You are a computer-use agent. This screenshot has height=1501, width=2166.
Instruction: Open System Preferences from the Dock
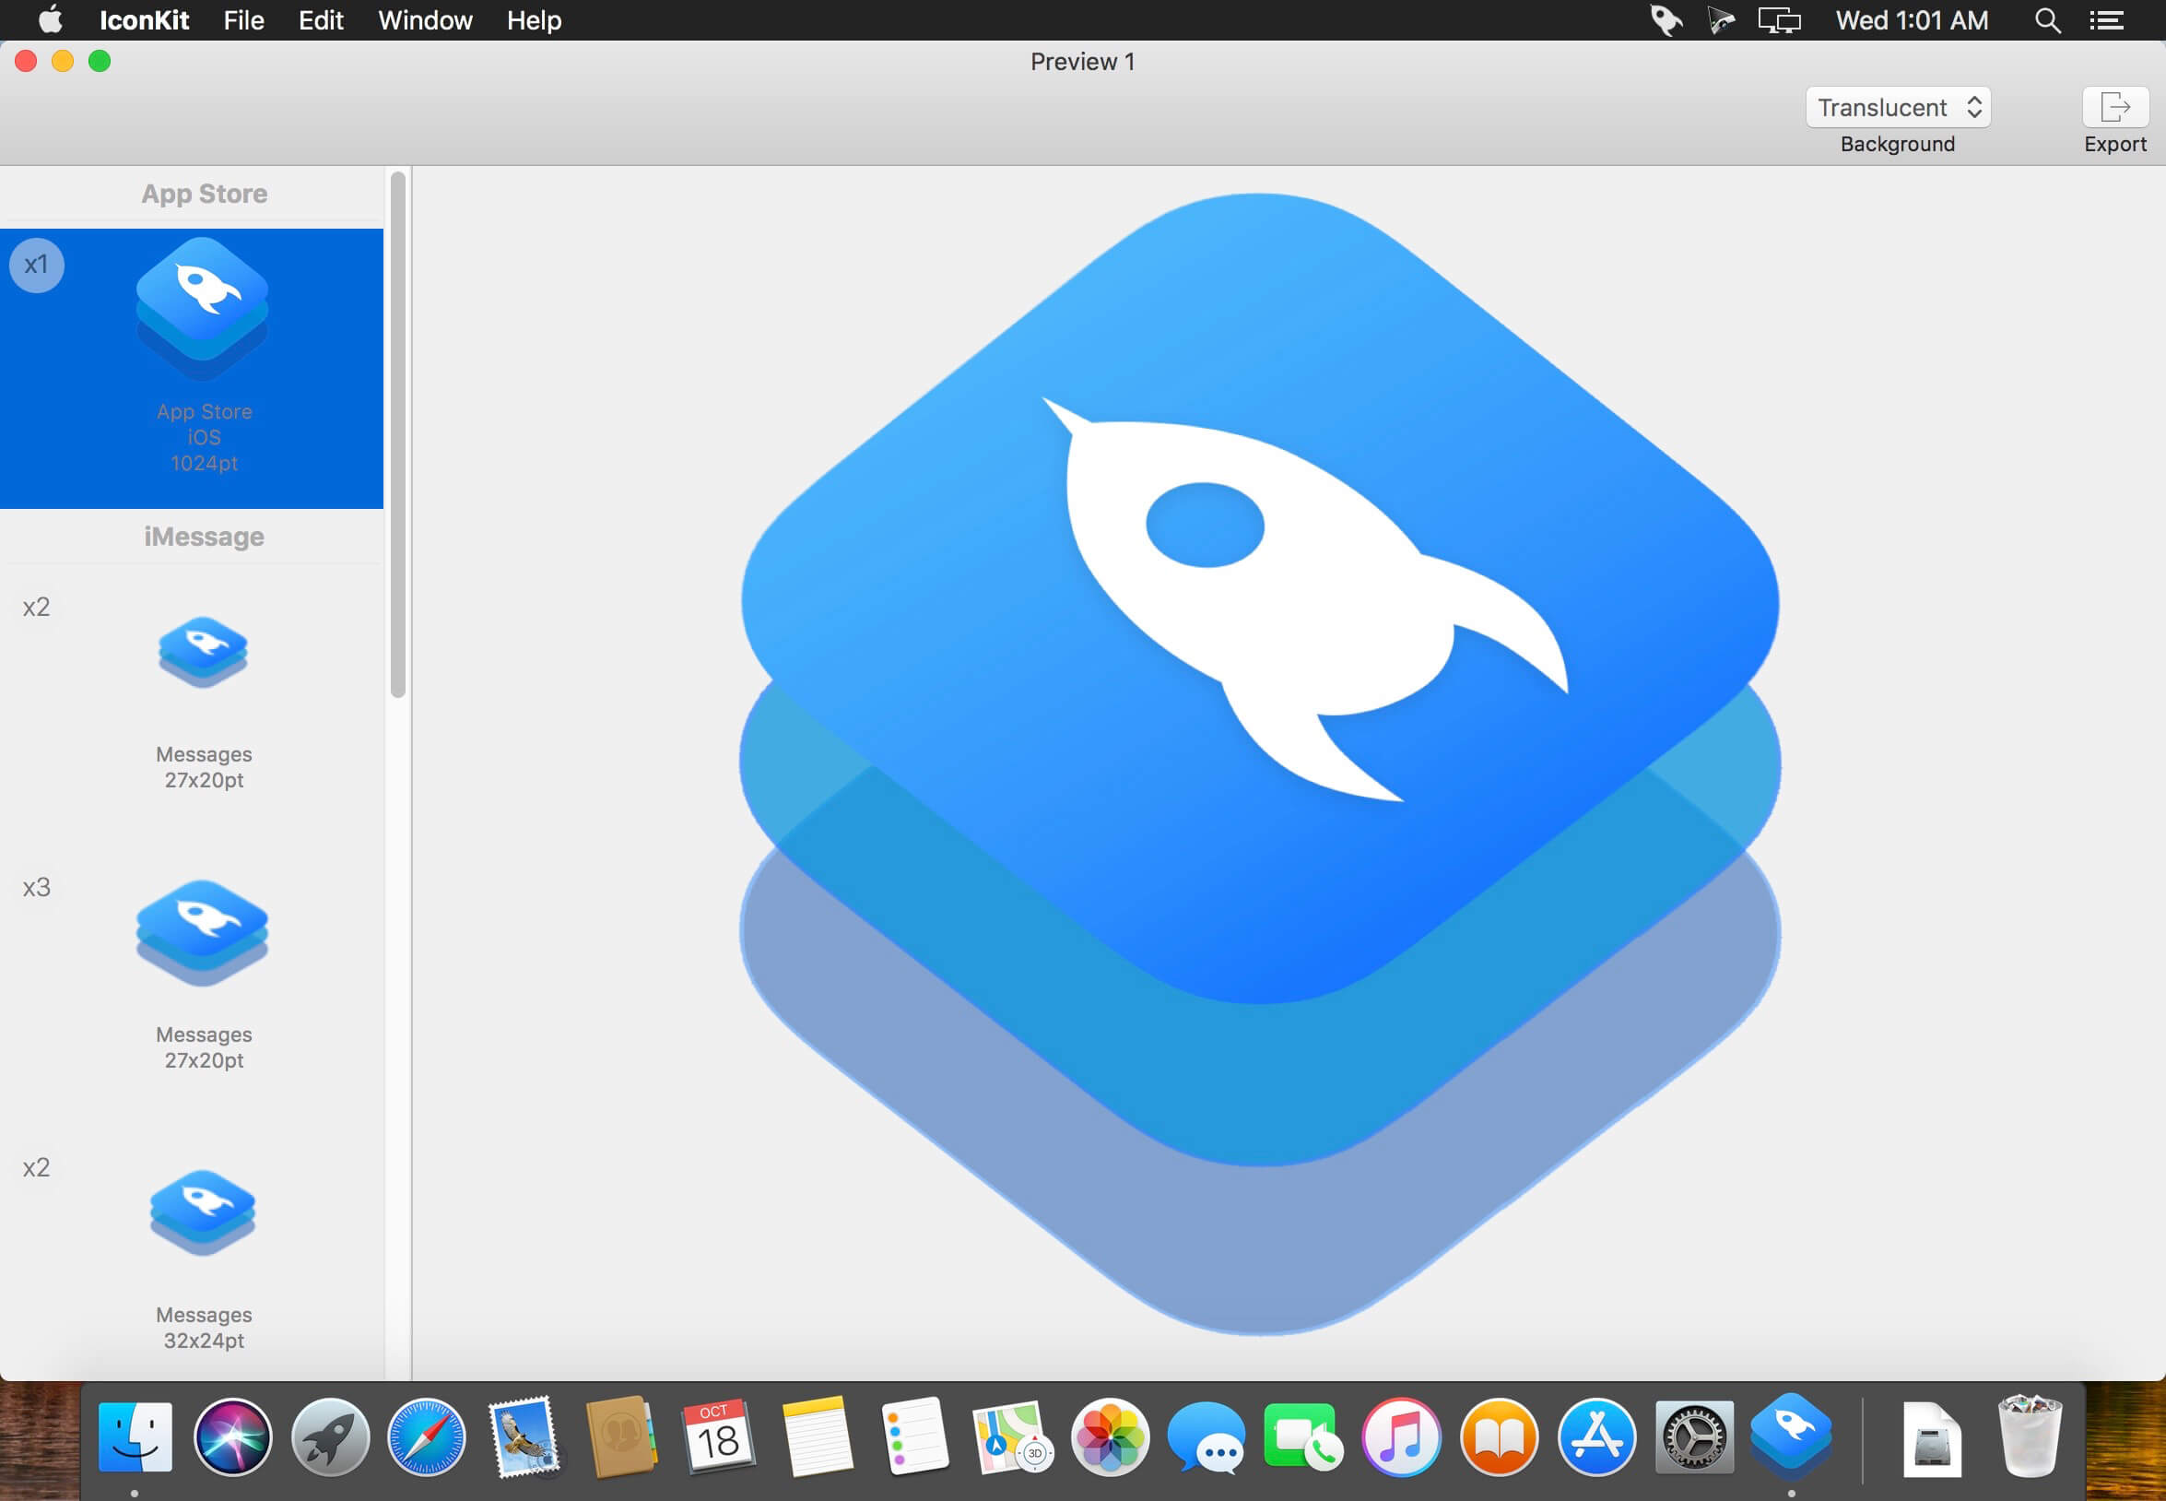pos(1694,1437)
